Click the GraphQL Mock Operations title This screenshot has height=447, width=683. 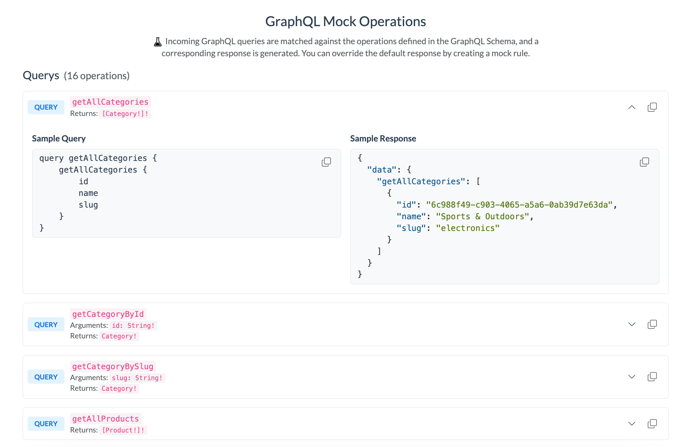coord(345,21)
